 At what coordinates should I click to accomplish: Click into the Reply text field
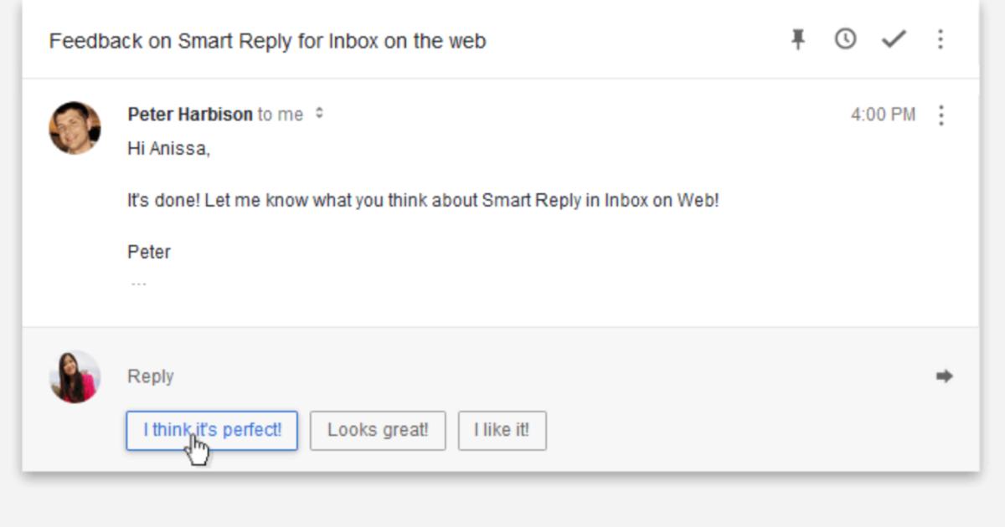[x=502, y=376]
